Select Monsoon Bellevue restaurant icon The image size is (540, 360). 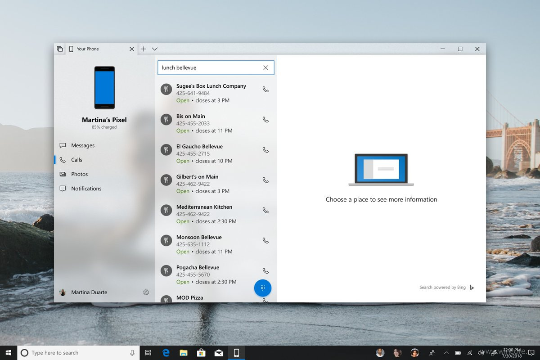click(x=166, y=240)
